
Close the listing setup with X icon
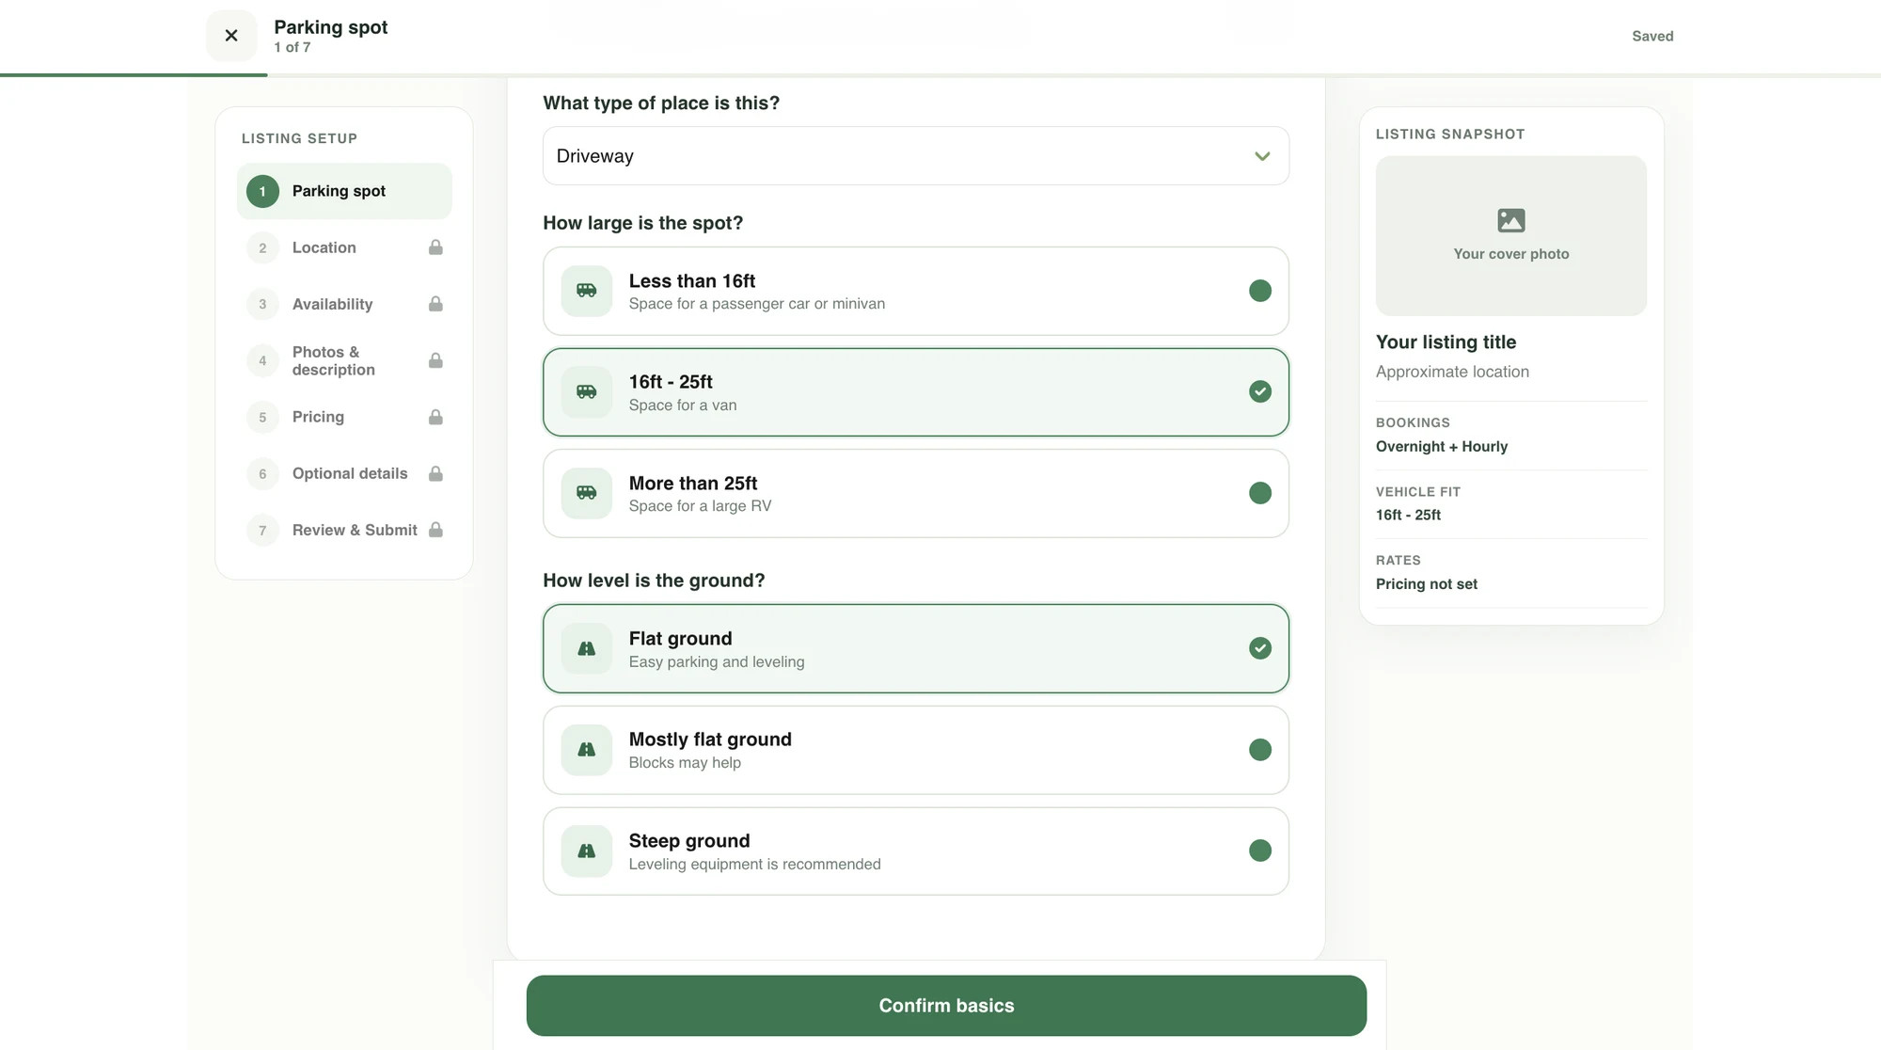(231, 36)
